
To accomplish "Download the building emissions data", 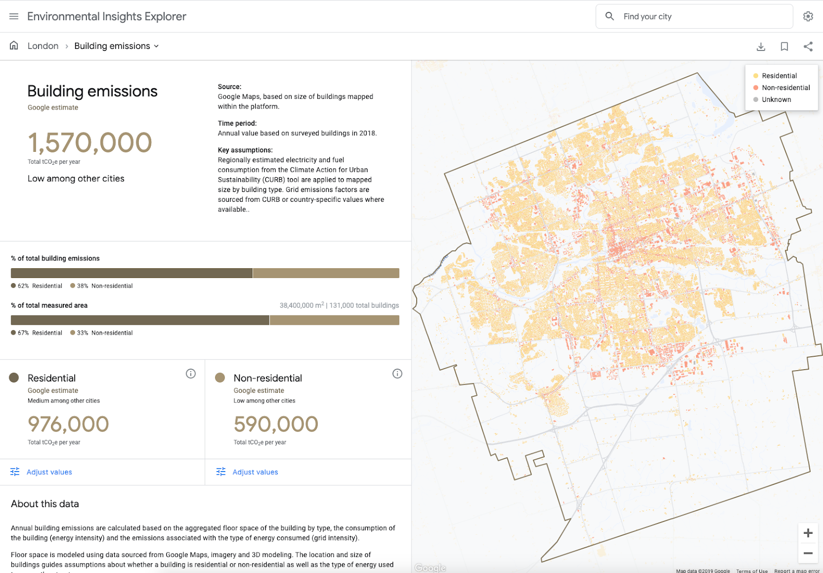I will (x=761, y=47).
